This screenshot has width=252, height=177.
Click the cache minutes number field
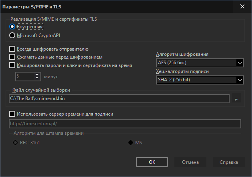coord(25,77)
